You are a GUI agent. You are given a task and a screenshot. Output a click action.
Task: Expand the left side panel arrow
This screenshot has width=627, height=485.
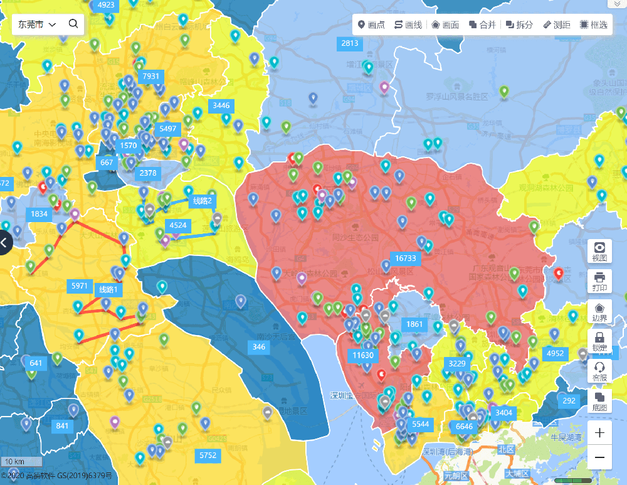point(4,242)
